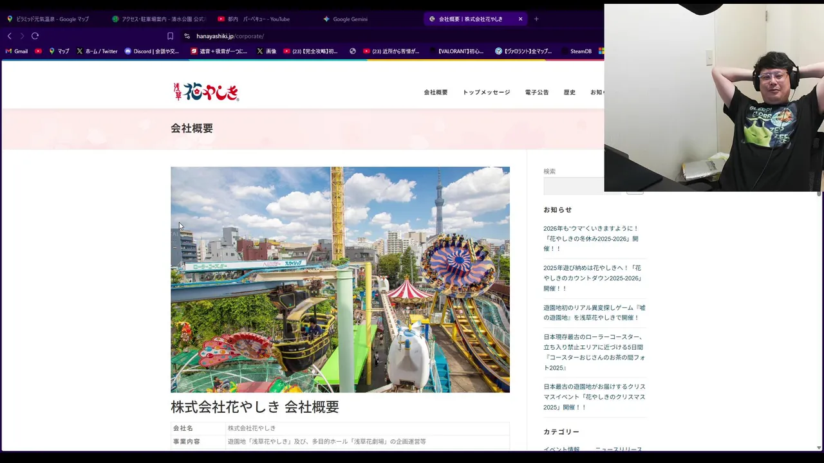Open 花やしきの冬休み2025-2026 news link
Image resolution: width=824 pixels, height=463 pixels.
coord(591,239)
